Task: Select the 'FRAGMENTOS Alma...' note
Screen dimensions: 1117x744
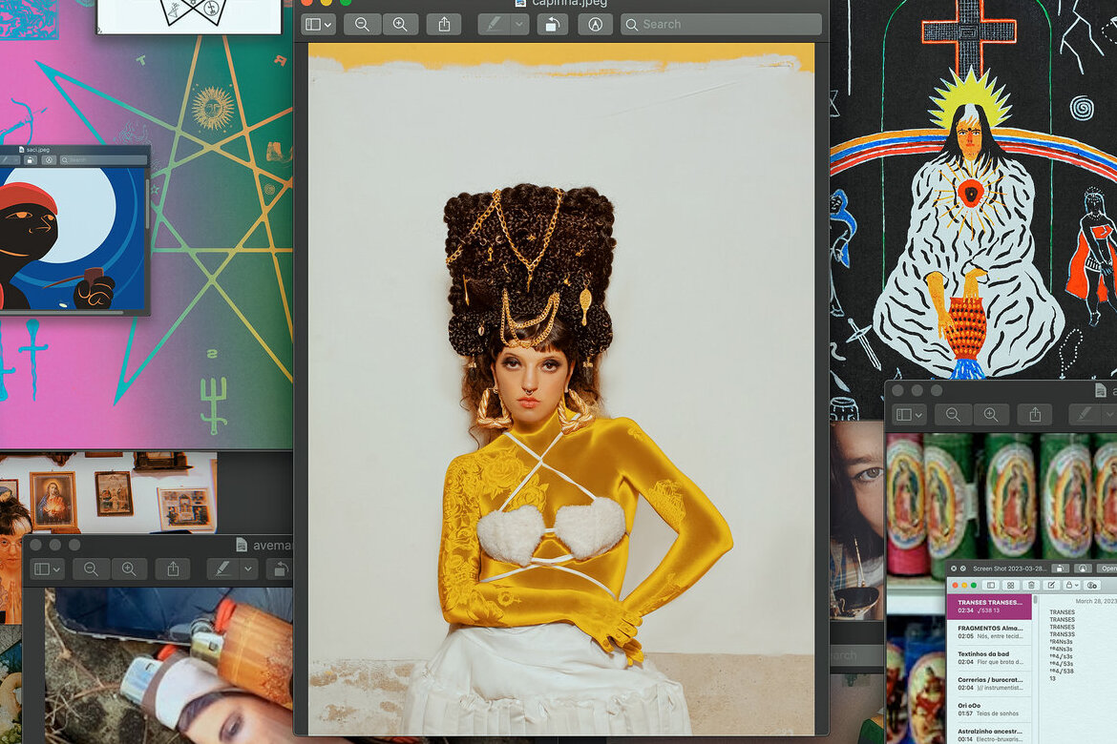Action: (989, 632)
